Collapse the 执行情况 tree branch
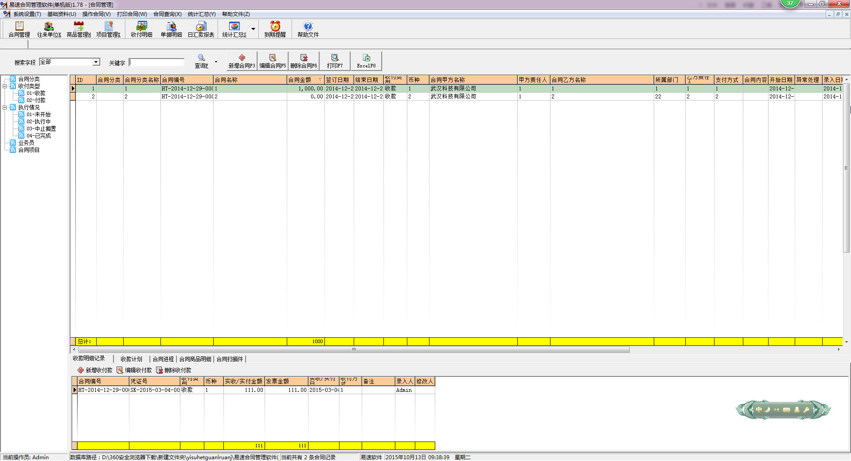851x461 pixels. coord(5,107)
